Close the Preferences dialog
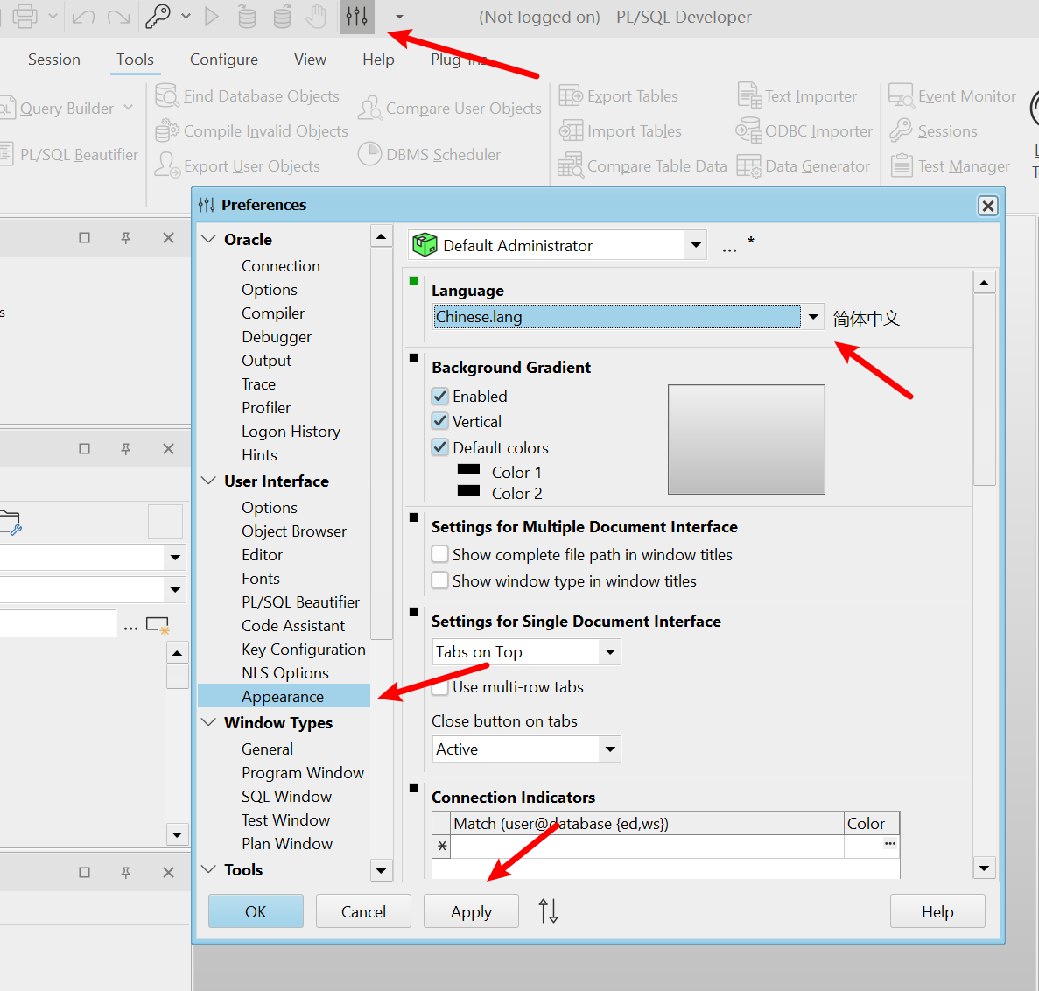This screenshot has width=1039, height=991. [987, 206]
